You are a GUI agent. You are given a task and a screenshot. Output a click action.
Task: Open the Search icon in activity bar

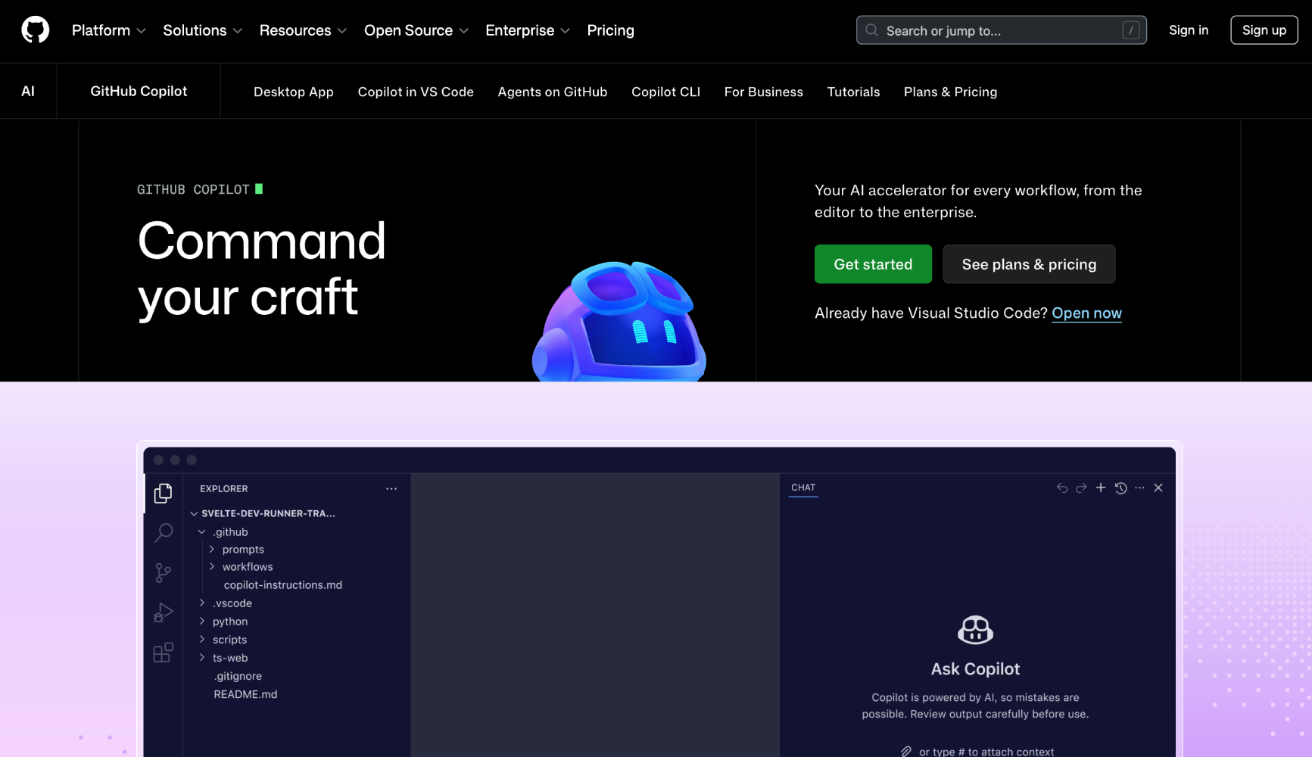[164, 532]
